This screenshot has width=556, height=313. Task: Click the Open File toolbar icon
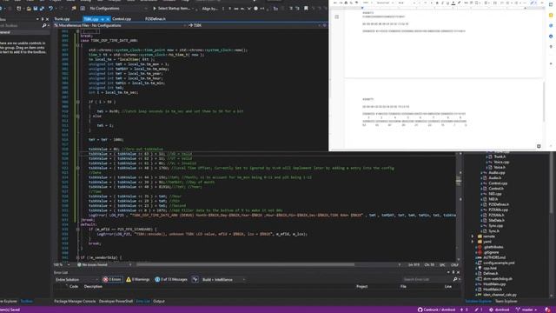[29, 8]
